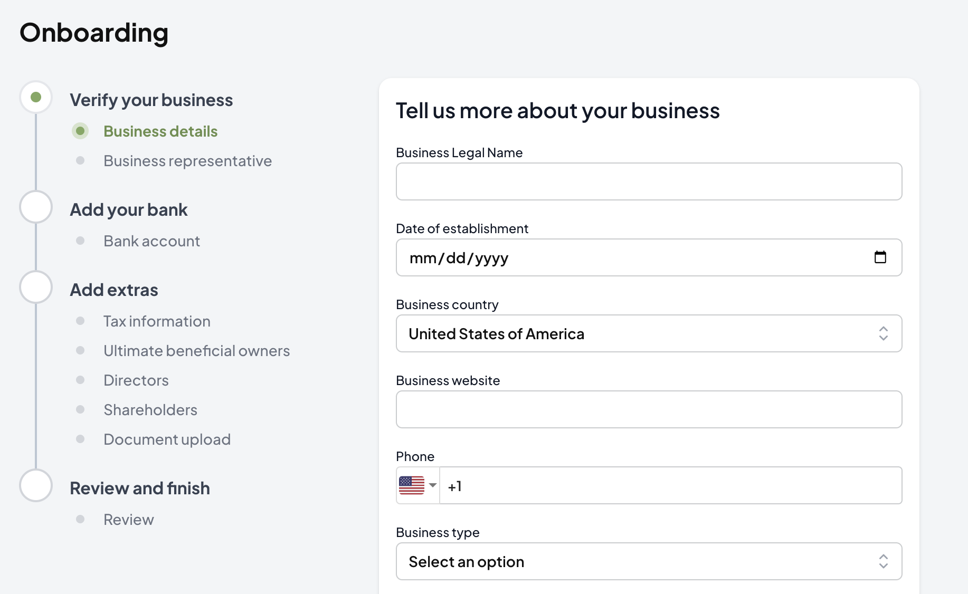
Task: Go to the Business details step
Action: [160, 131]
